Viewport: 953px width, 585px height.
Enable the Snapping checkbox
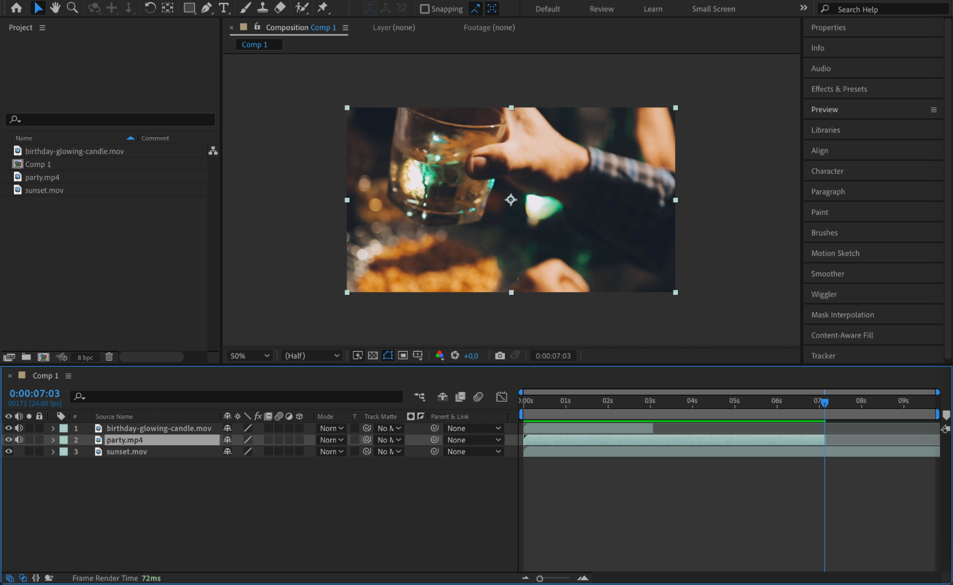pyautogui.click(x=424, y=9)
